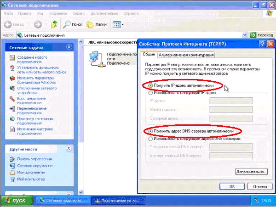Click the firewall settings icon in tasks
Screen dimensions: 276x207
click(x=12, y=78)
